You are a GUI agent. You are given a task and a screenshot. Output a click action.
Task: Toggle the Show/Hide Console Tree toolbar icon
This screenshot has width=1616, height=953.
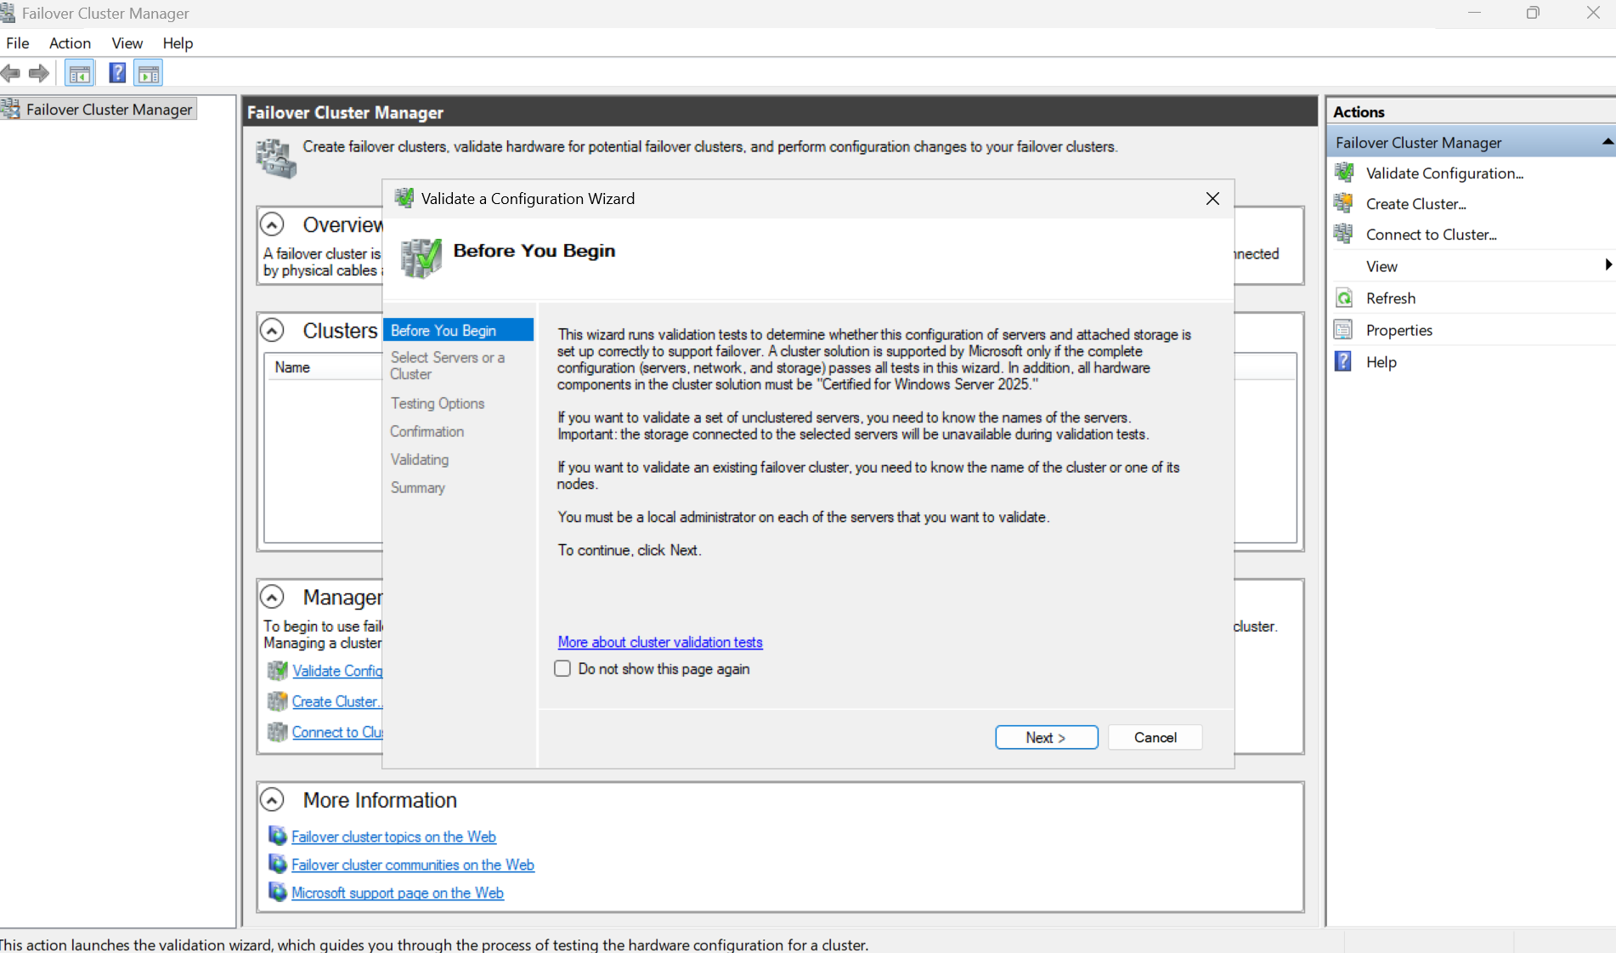80,74
